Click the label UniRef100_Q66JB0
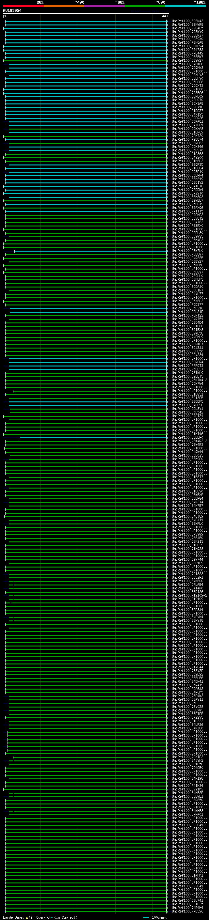The image size is (209, 920). coord(187,538)
